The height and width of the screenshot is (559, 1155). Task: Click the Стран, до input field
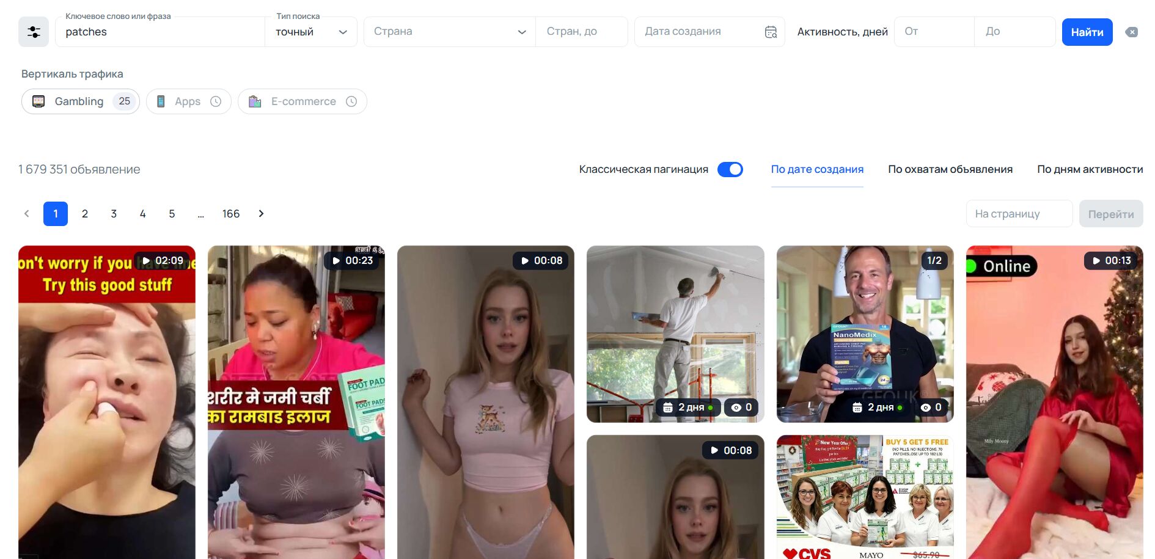(x=582, y=32)
